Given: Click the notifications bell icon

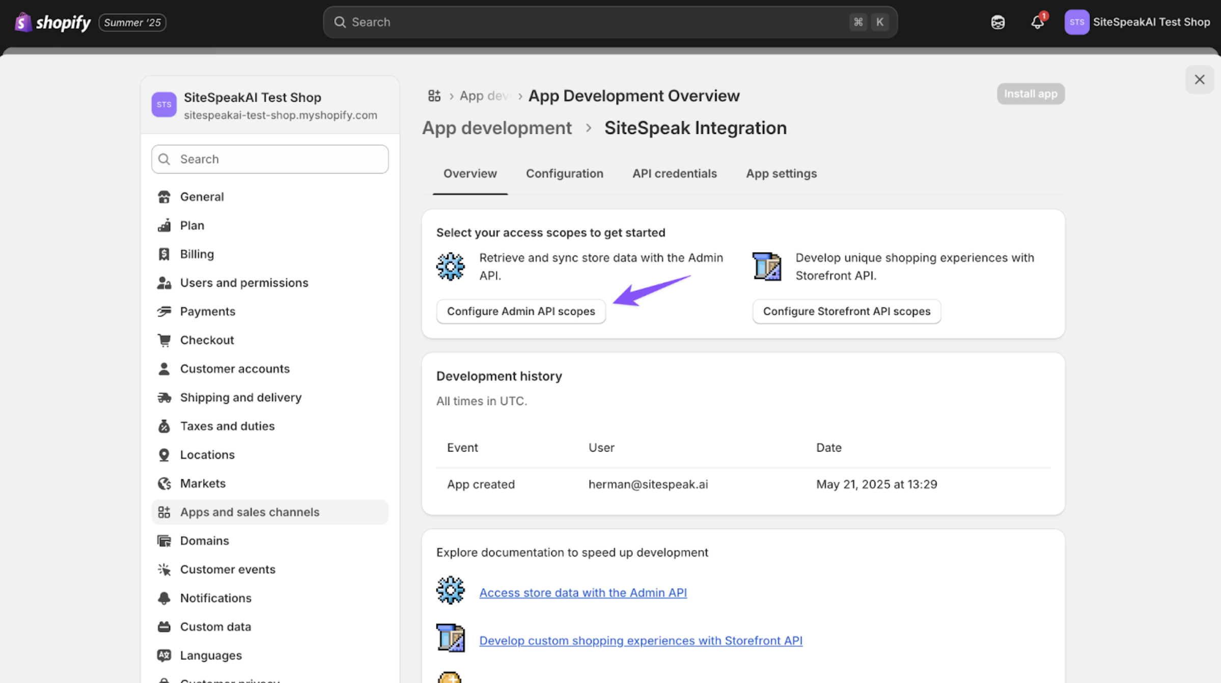Looking at the screenshot, I should pos(1037,22).
